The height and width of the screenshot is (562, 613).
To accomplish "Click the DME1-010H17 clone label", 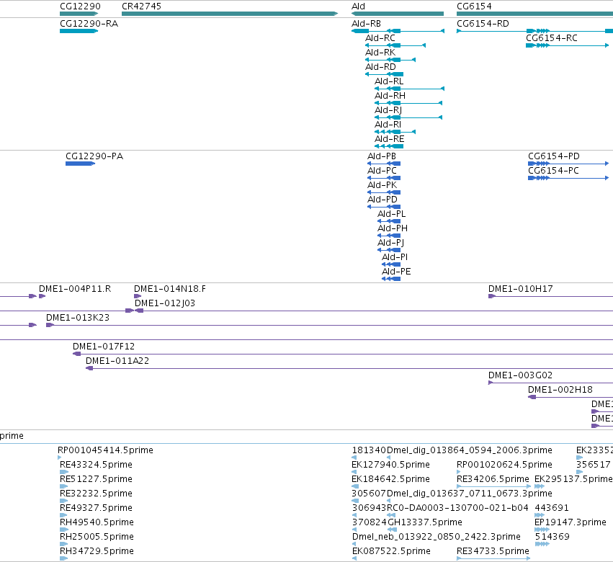I will point(521,289).
